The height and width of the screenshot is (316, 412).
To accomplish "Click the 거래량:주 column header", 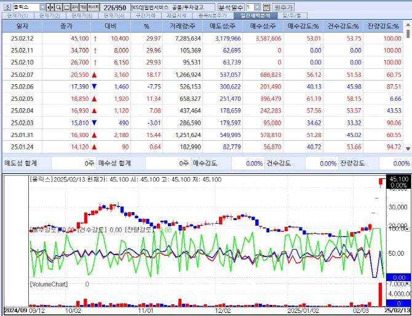I will (x=183, y=26).
